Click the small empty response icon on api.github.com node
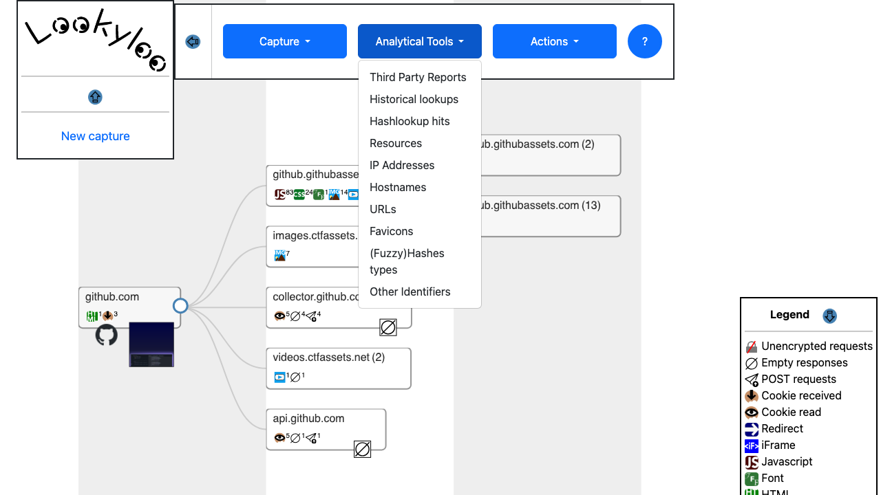The height and width of the screenshot is (495, 881). pyautogui.click(x=296, y=438)
